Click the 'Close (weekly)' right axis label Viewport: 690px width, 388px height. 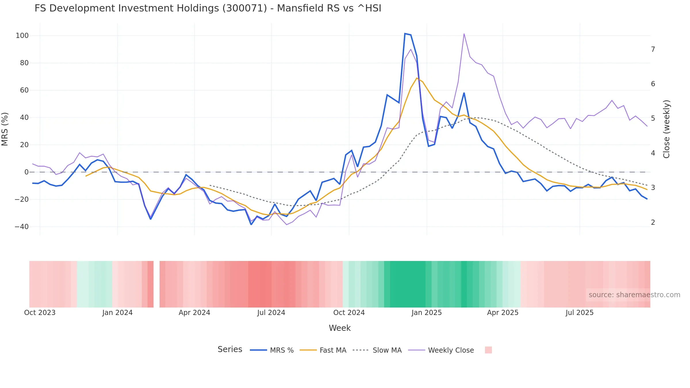[666, 129]
